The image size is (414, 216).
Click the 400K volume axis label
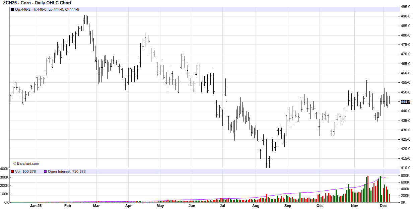(x=5, y=169)
